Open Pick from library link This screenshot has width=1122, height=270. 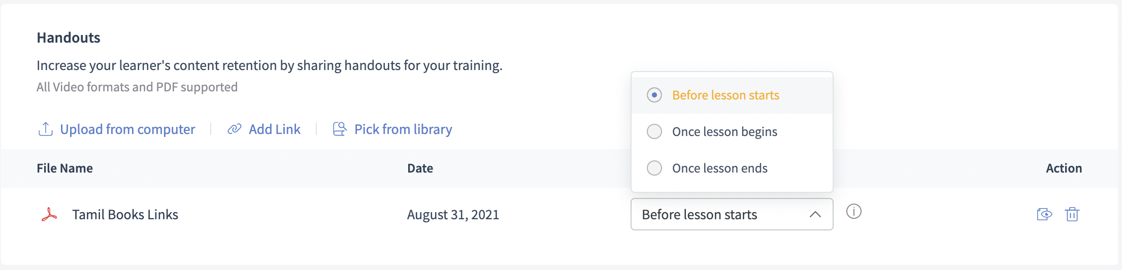[403, 129]
